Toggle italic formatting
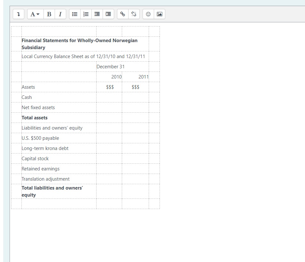 60,14
